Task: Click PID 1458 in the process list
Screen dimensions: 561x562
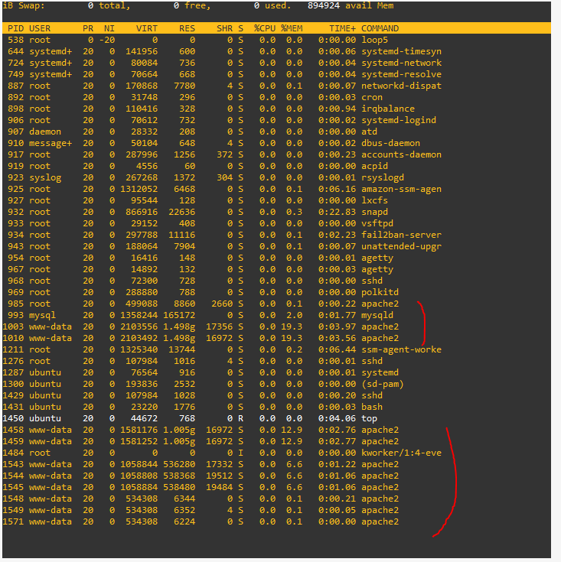Action: coord(13,430)
